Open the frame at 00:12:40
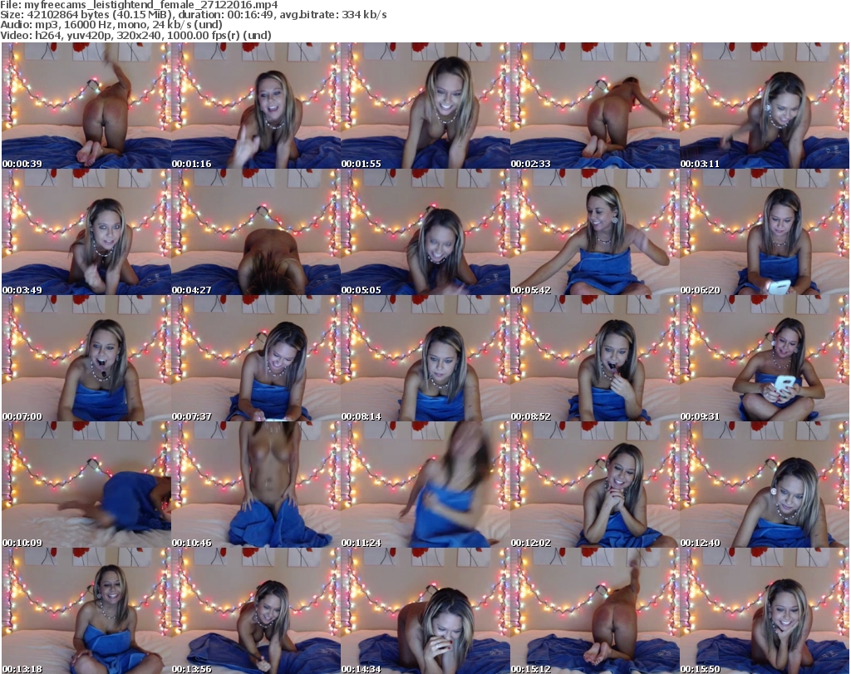This screenshot has height=674, width=851. click(x=765, y=485)
